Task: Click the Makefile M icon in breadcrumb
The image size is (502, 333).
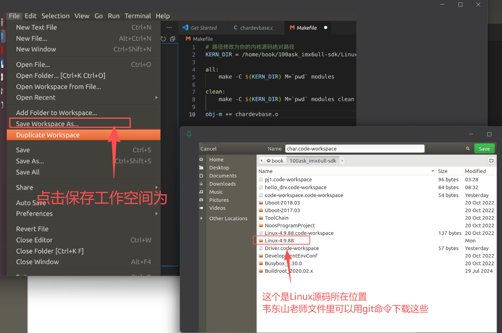Action: pos(188,39)
